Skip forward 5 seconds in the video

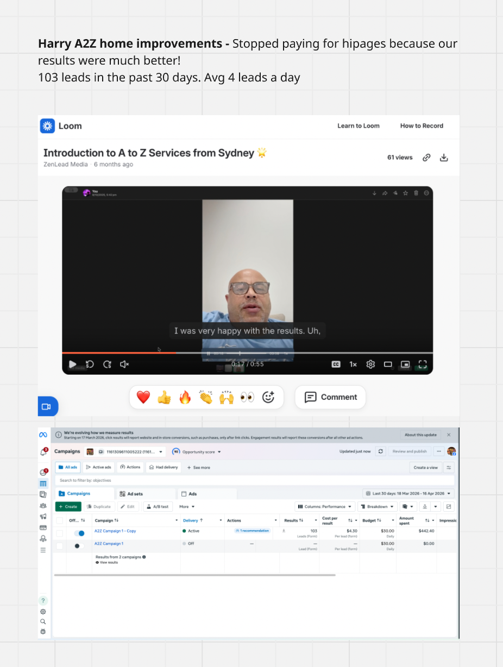(x=108, y=364)
